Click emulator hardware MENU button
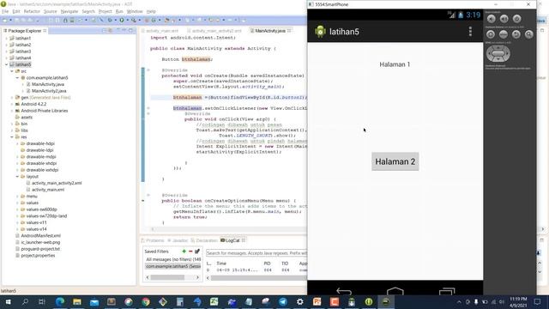The image size is (549, 309). (504, 34)
